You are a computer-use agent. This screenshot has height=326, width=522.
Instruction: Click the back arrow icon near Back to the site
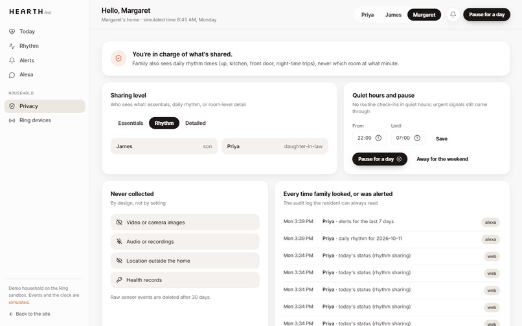tap(11, 314)
